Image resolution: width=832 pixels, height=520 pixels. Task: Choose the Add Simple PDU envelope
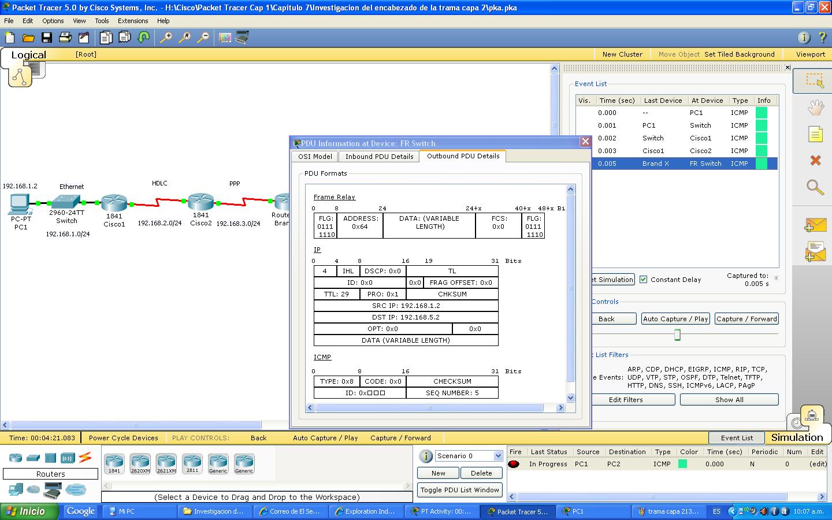coord(815,225)
